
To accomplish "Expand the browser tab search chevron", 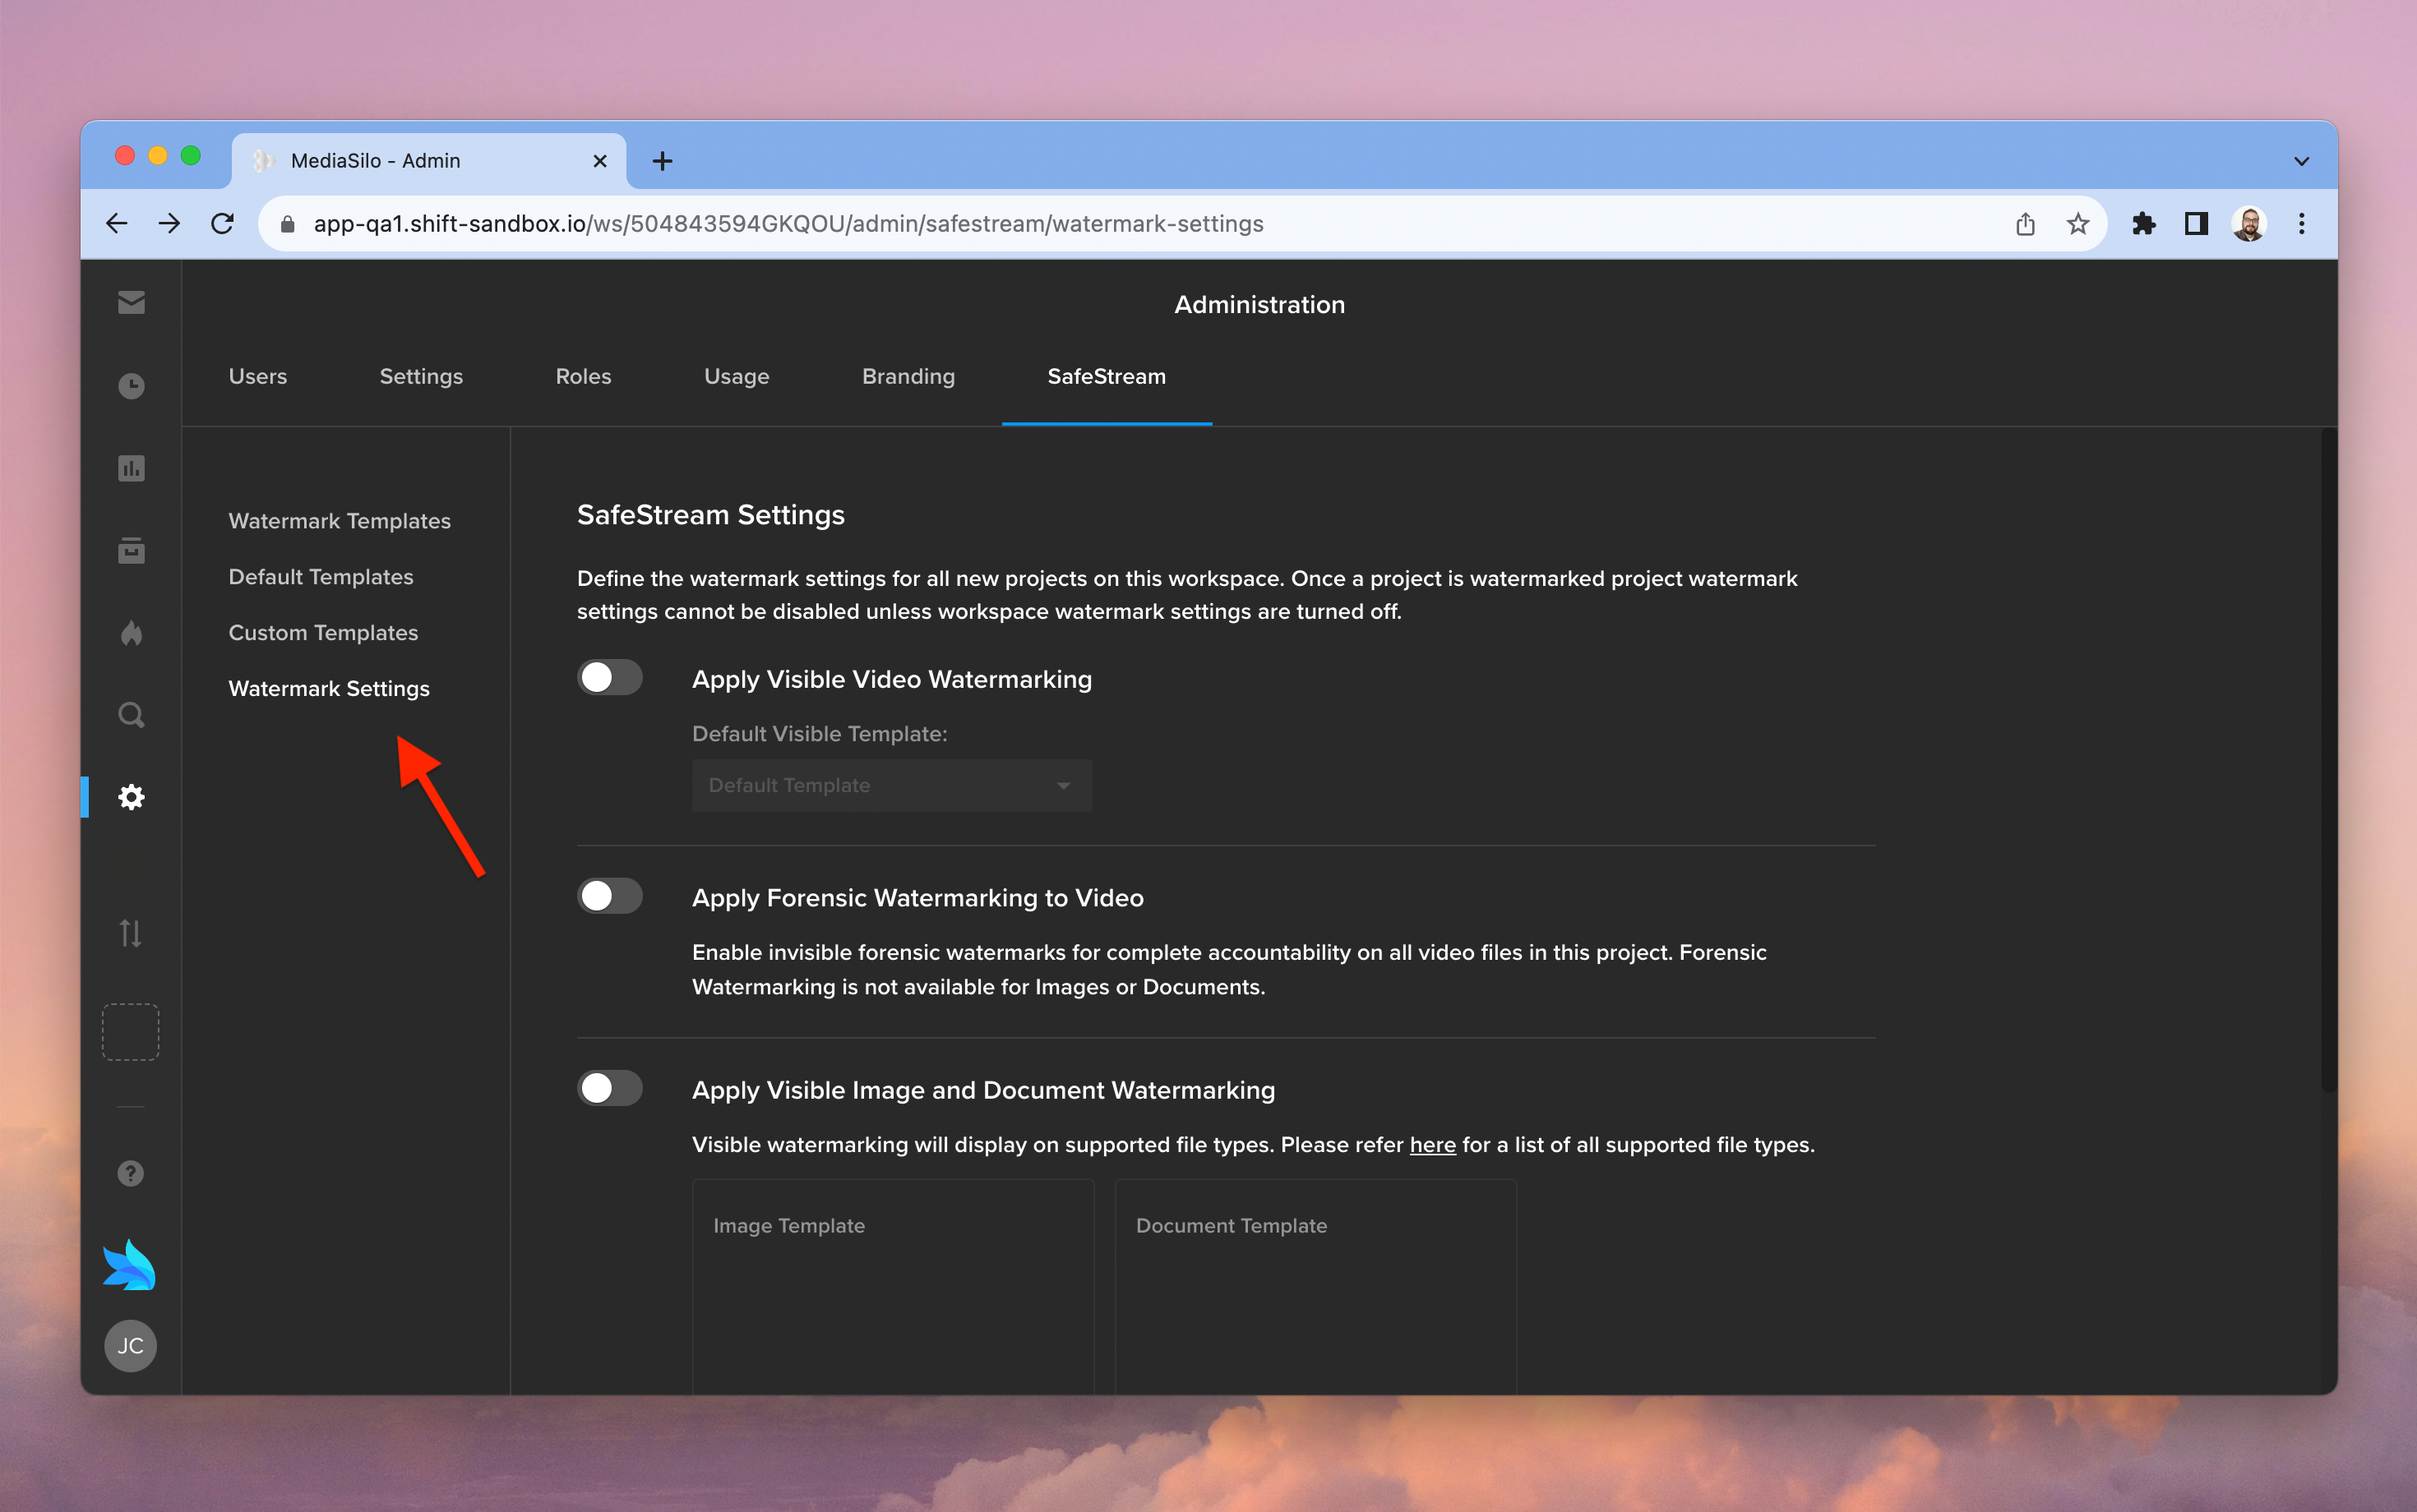I will 2301,161.
